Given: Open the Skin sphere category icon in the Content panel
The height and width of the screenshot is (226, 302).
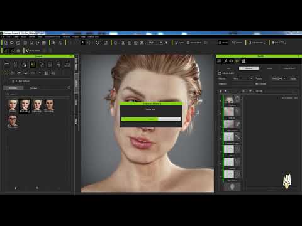Looking at the screenshot, I should [x=25, y=64].
